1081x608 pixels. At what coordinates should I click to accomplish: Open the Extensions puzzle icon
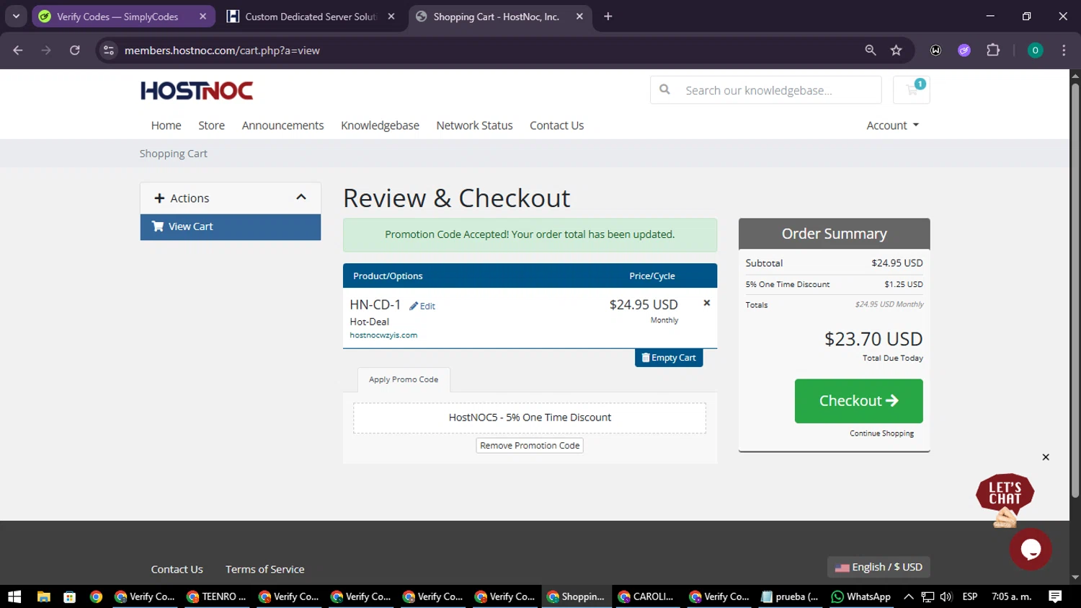993,50
